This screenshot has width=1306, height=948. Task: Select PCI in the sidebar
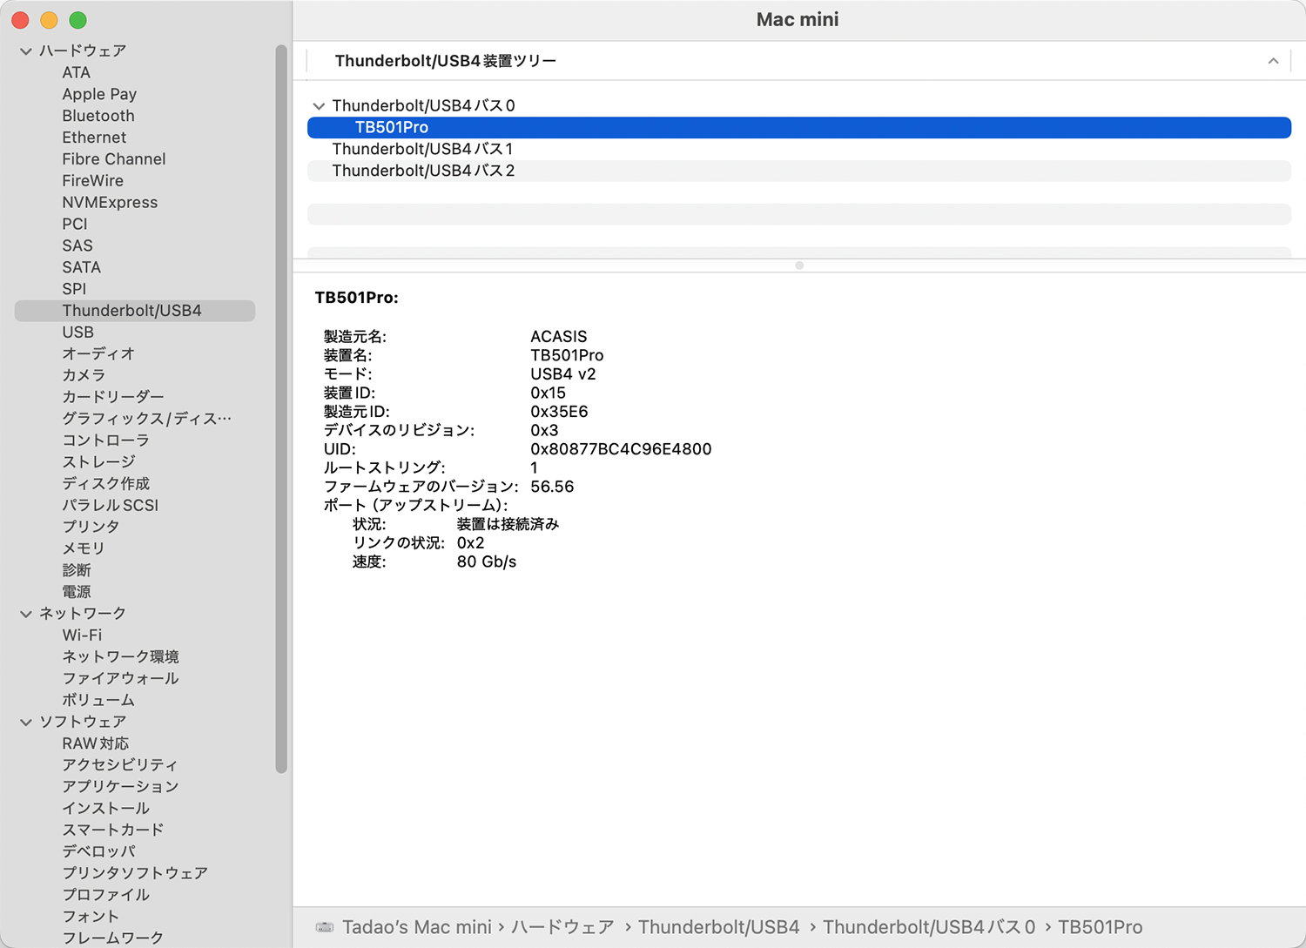[75, 224]
